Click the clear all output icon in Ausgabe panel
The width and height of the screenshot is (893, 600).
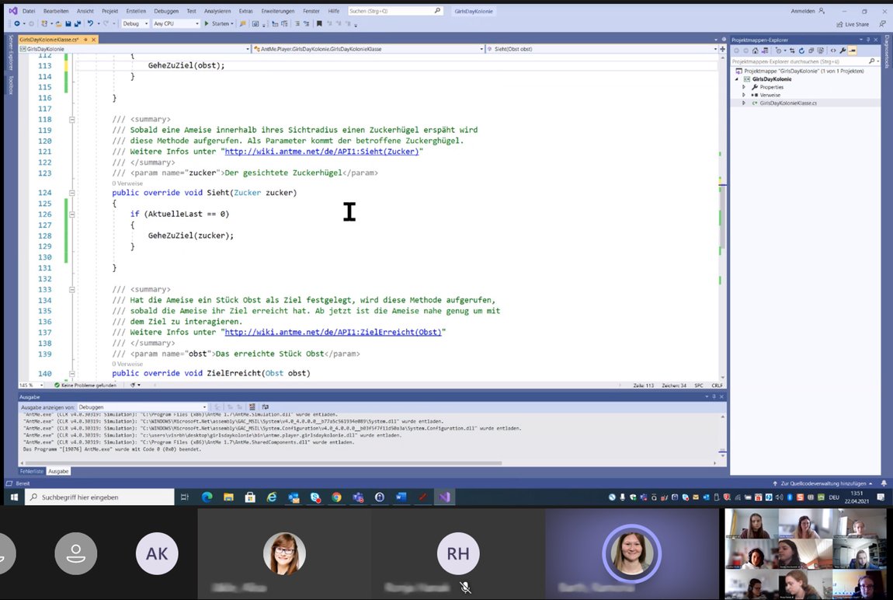click(x=252, y=407)
